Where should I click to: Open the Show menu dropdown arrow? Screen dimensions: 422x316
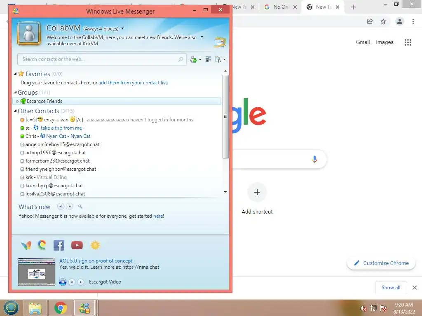pos(224,60)
